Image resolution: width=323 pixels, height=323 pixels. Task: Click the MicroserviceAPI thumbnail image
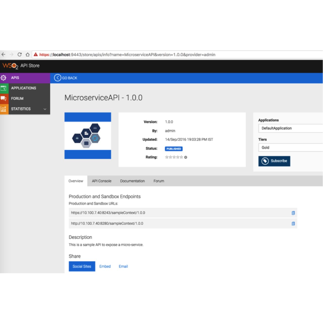click(88, 136)
